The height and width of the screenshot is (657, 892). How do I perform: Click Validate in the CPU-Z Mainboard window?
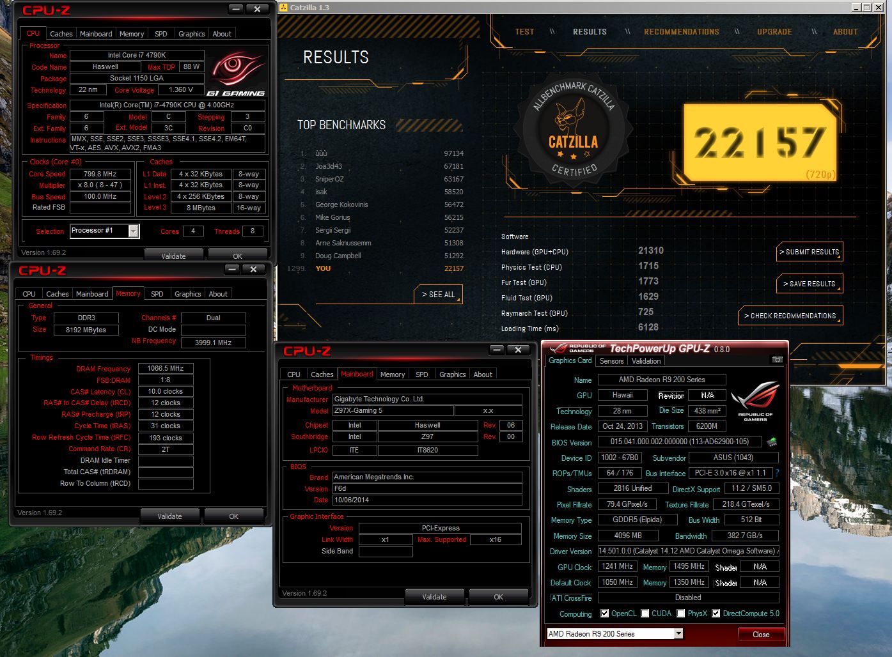[434, 597]
